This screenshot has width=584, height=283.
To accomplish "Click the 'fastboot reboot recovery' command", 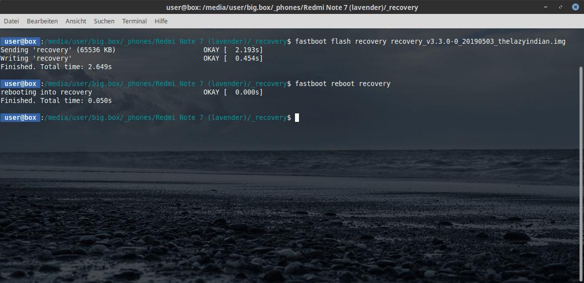I will click(343, 84).
